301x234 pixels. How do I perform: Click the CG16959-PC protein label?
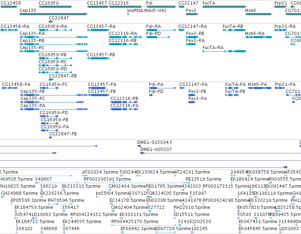(53, 84)
